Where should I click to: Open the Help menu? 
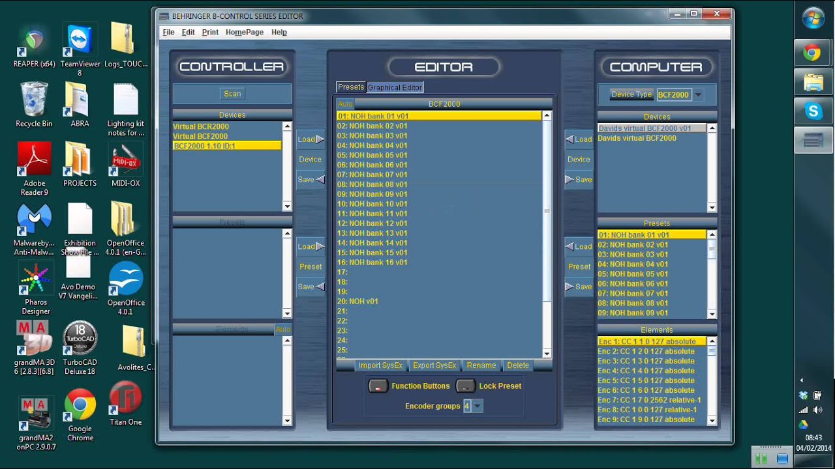[x=279, y=32]
